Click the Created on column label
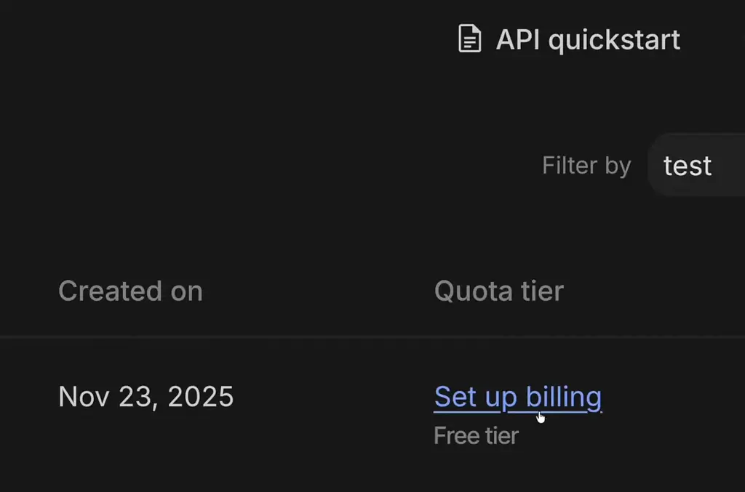 click(130, 291)
